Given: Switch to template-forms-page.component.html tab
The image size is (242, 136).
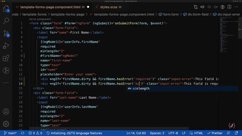Looking at the screenshot, I should click(x=50, y=7).
